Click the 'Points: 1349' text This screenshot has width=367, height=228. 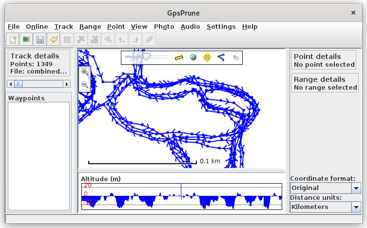pyautogui.click(x=31, y=64)
